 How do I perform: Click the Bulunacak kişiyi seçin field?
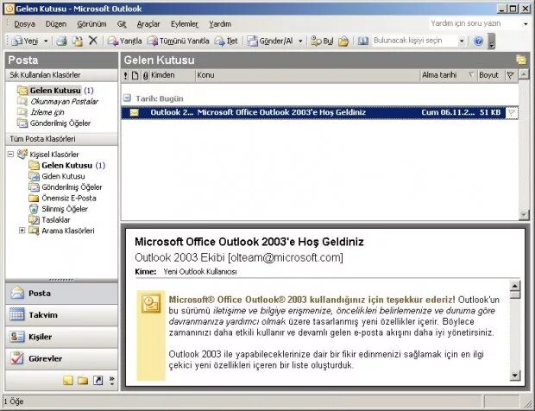[x=414, y=41]
